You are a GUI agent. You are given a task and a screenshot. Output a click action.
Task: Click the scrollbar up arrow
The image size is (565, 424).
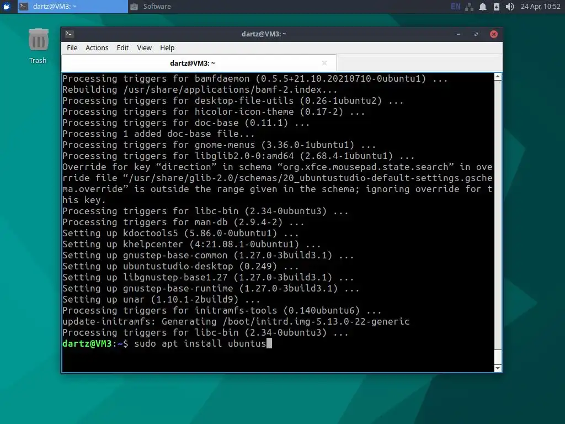[x=498, y=76]
